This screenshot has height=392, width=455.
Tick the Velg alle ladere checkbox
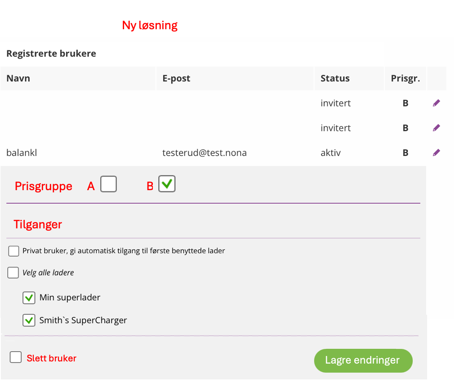(13, 272)
